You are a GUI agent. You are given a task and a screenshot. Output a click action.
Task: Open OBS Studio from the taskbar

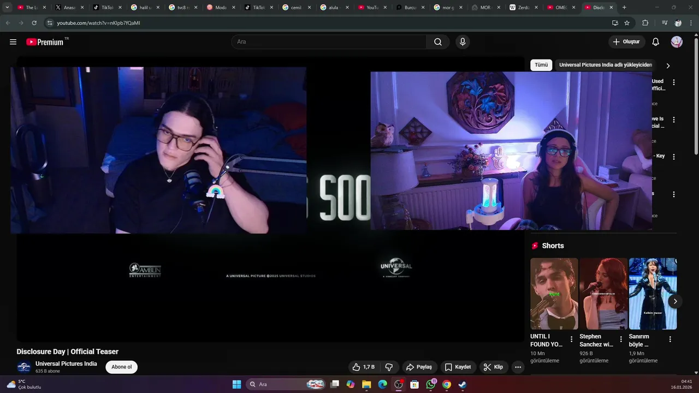coord(399,384)
